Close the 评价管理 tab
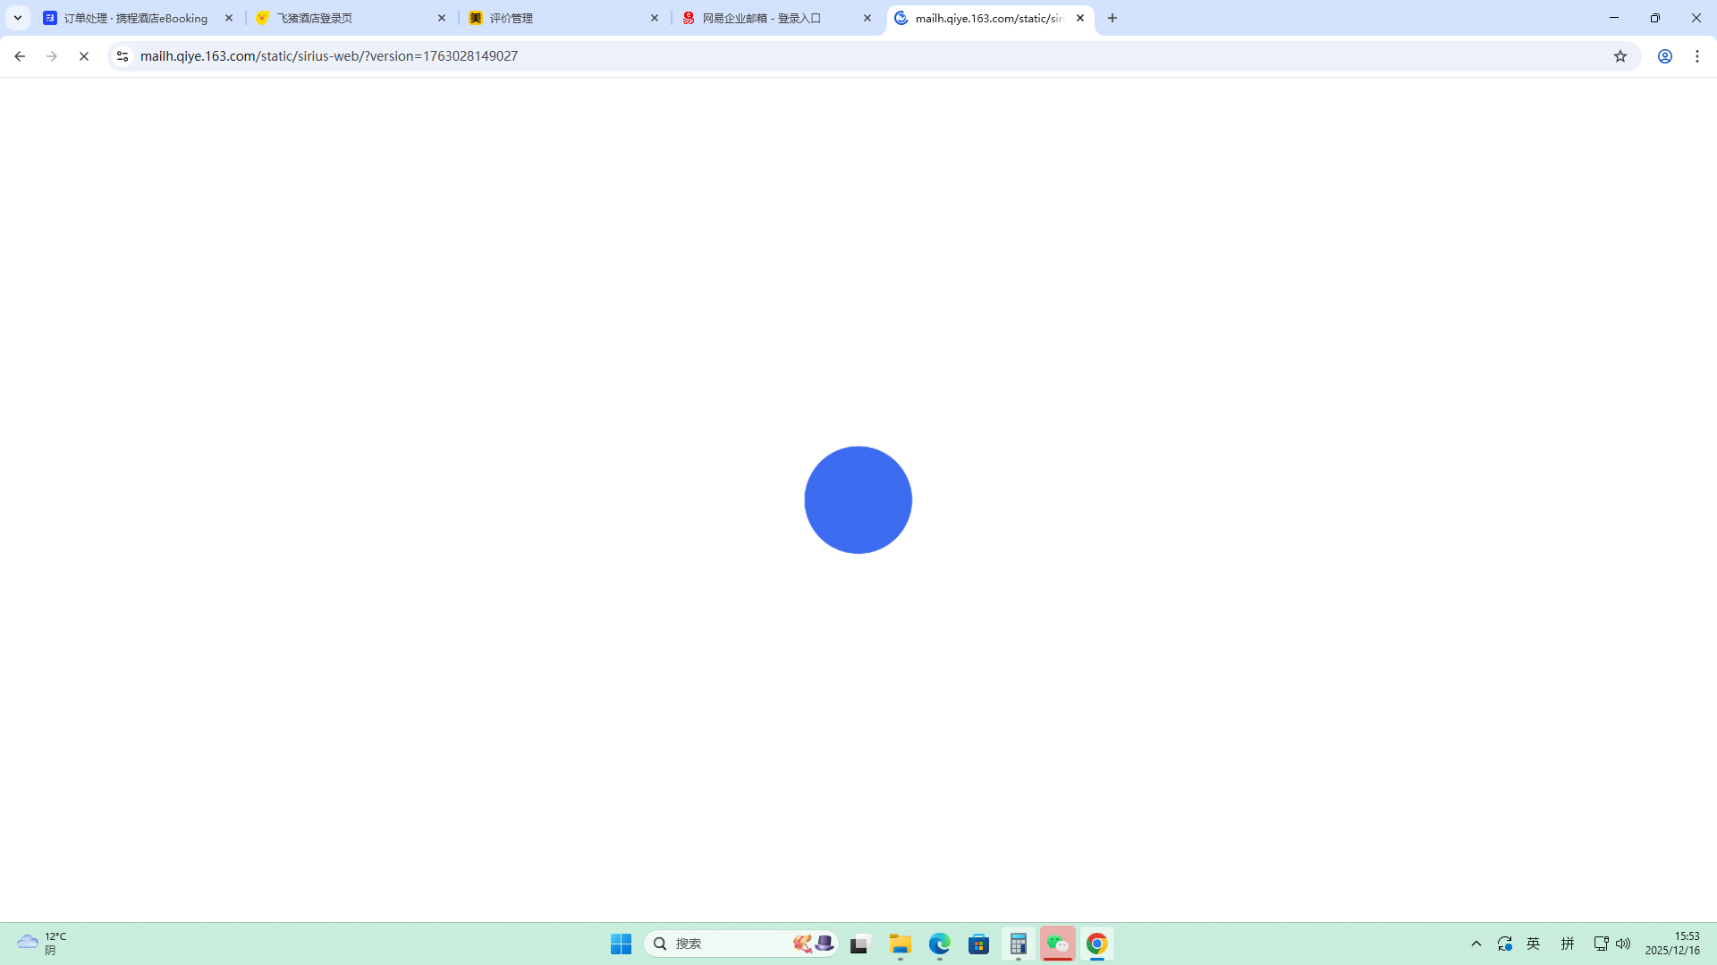This screenshot has width=1717, height=965. pyautogui.click(x=655, y=18)
